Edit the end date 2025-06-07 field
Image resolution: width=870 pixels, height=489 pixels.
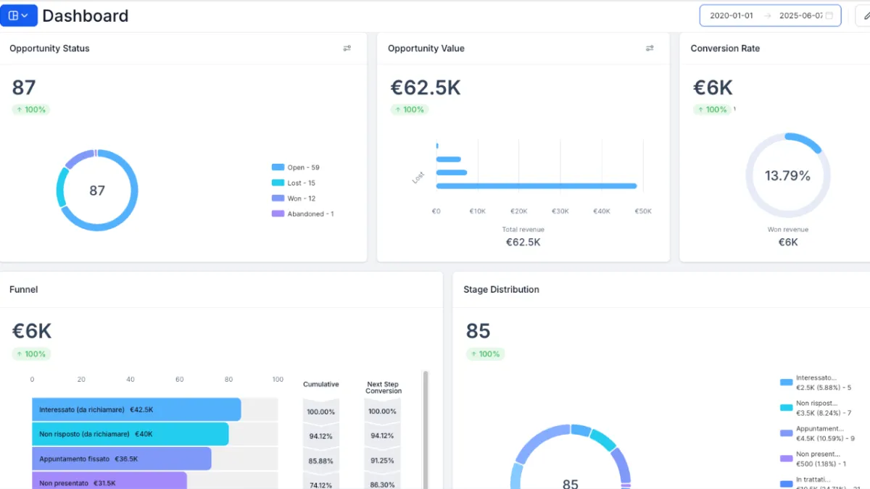point(800,16)
